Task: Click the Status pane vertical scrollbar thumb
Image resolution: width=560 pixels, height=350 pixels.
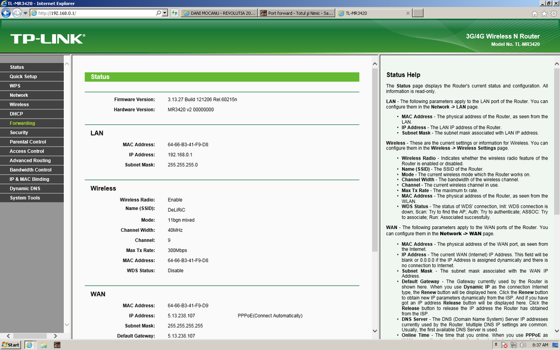Action: click(375, 160)
